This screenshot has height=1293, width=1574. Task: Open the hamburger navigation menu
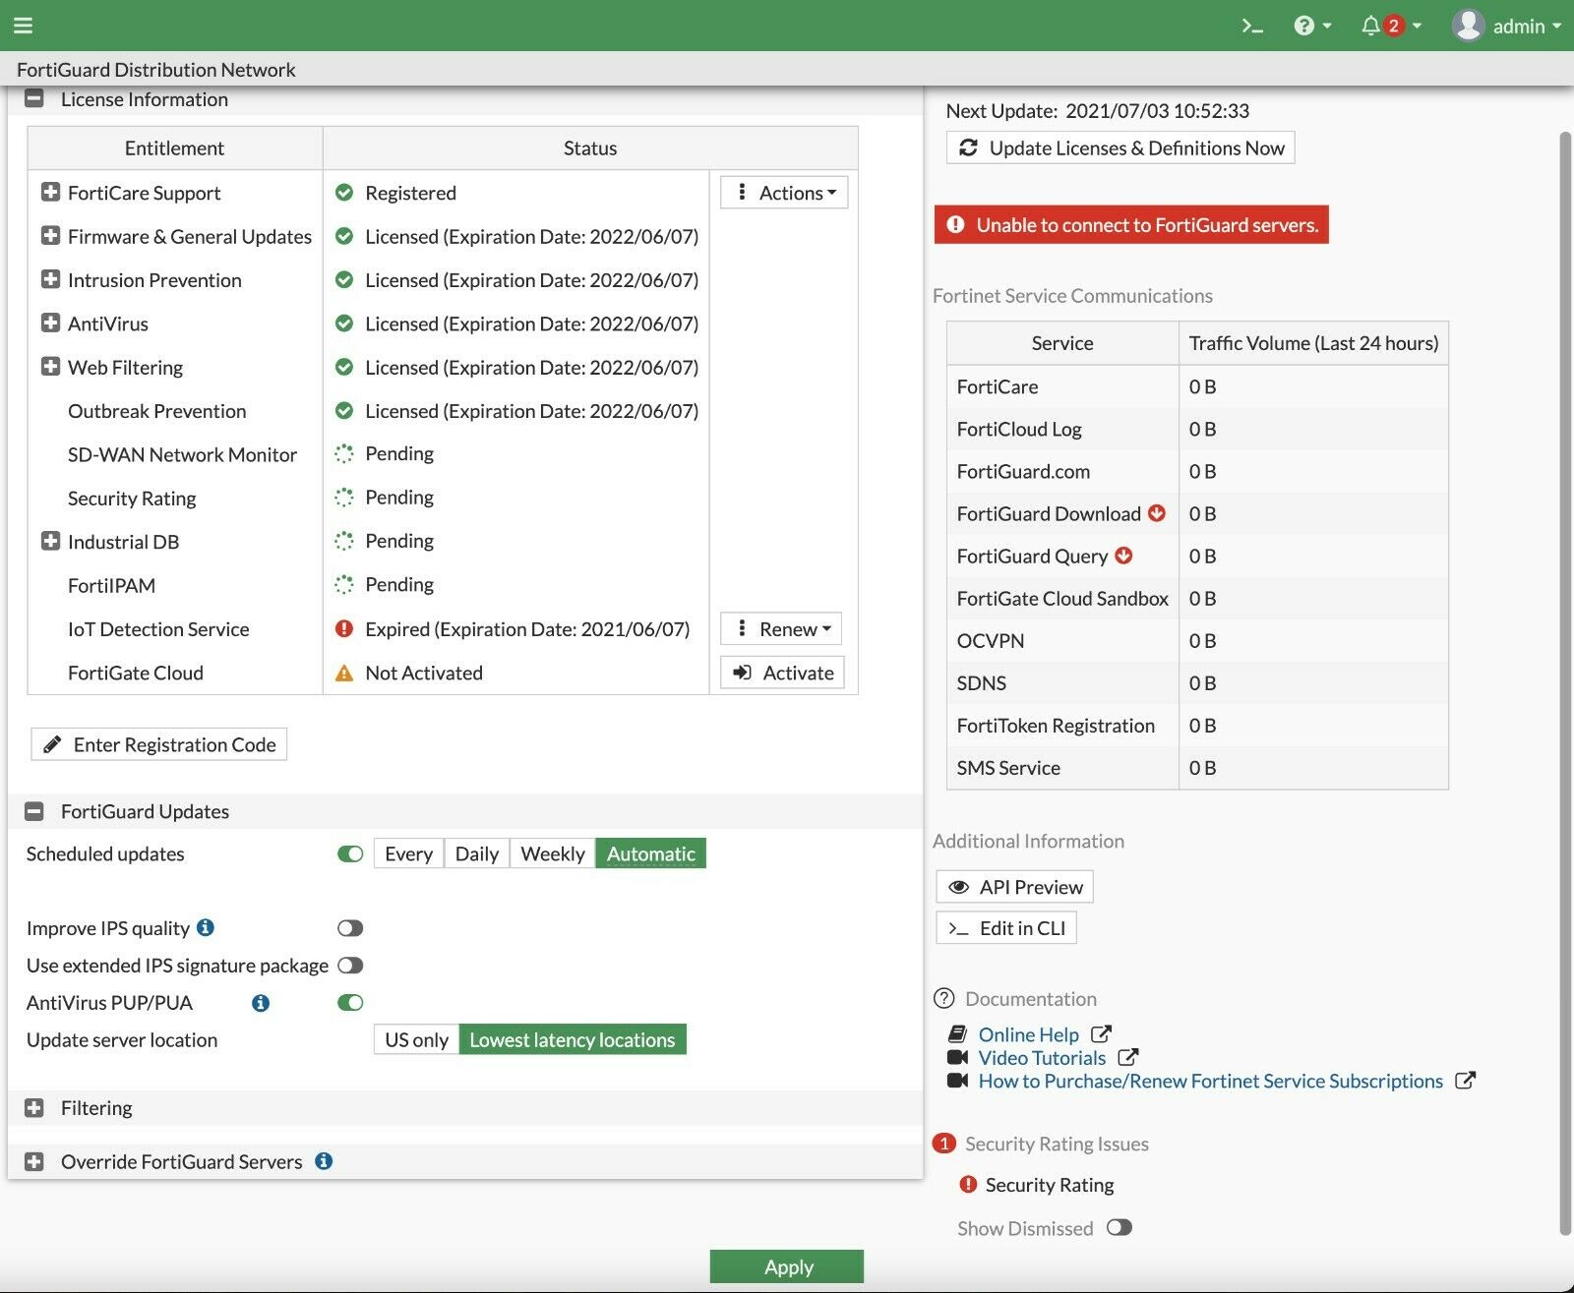[23, 25]
